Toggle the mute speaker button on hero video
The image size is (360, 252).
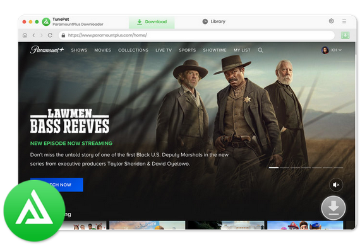click(336, 185)
